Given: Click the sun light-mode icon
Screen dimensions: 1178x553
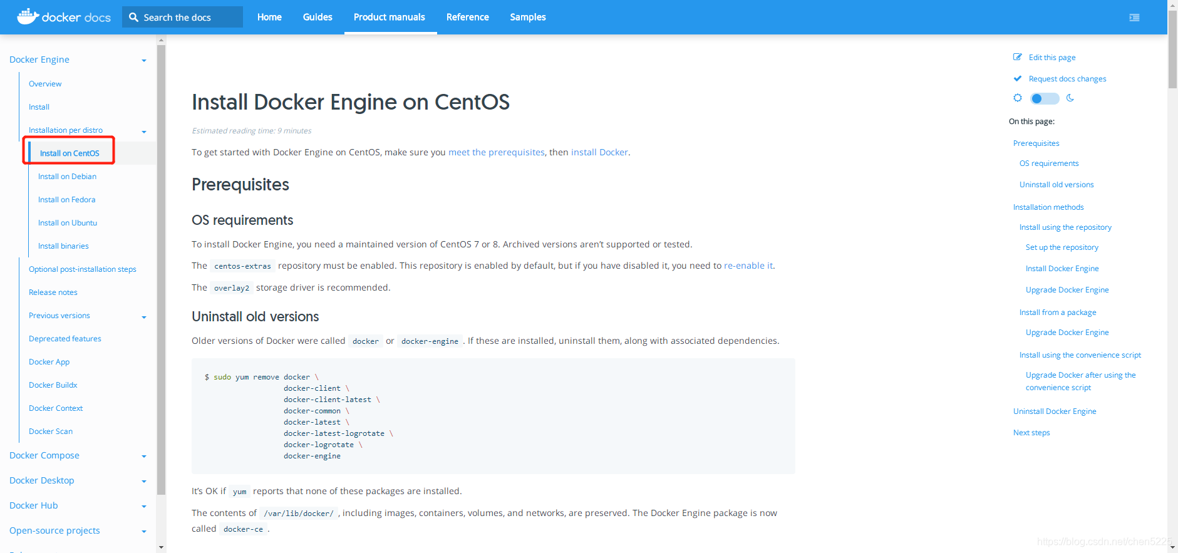Looking at the screenshot, I should 1018,98.
